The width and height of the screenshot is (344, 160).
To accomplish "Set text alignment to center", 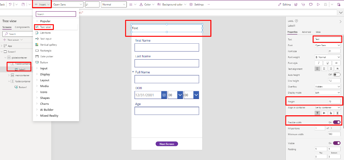I will pos(324,69).
